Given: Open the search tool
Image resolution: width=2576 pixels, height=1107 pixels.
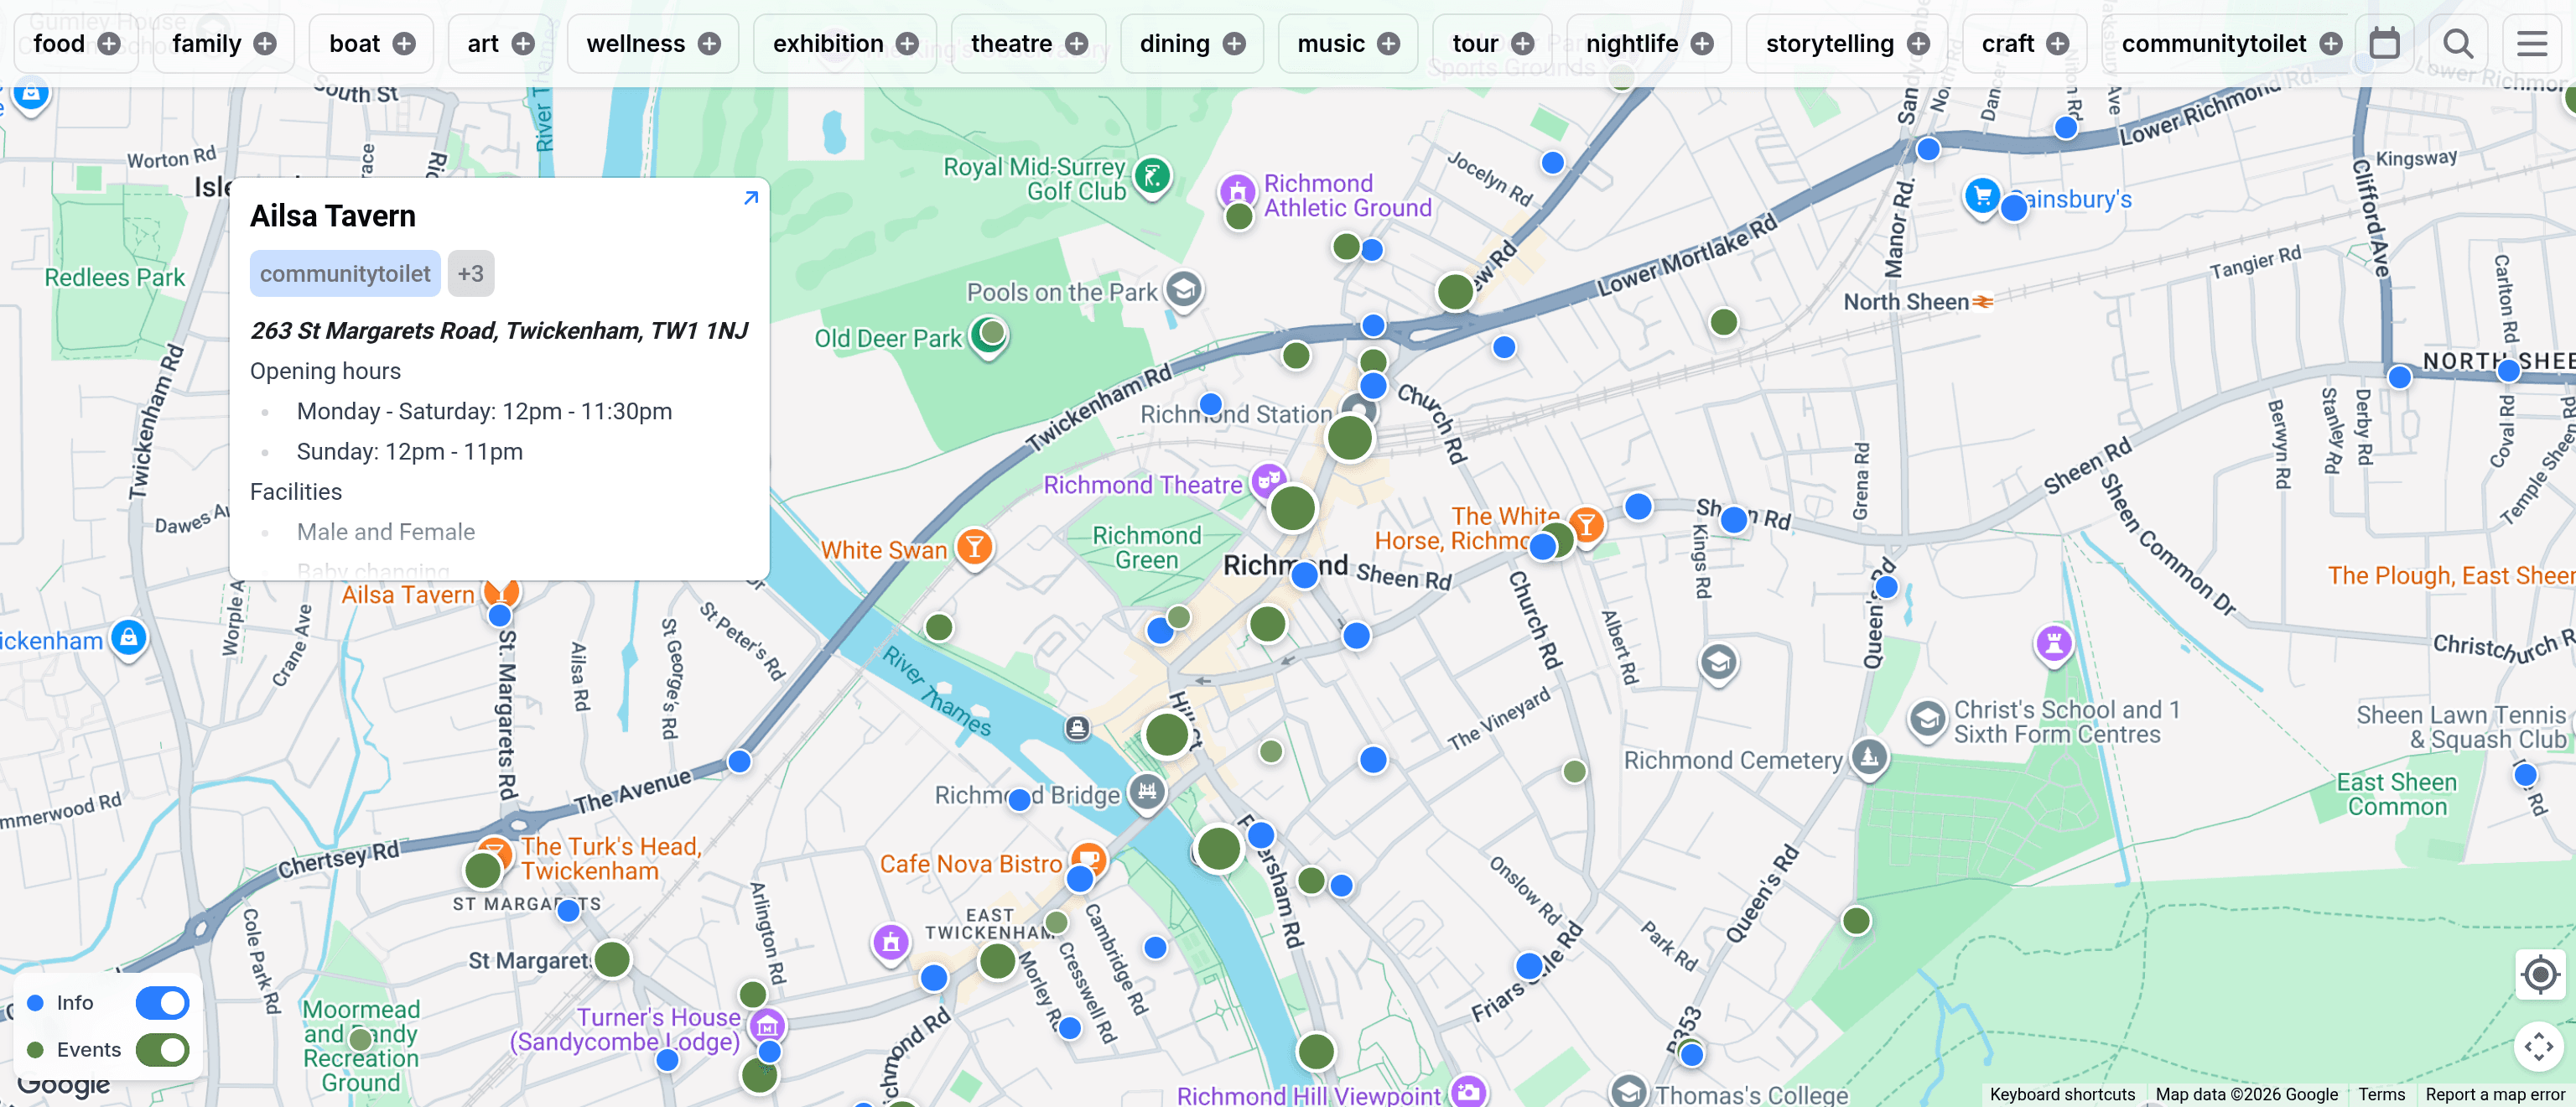Looking at the screenshot, I should point(2458,44).
